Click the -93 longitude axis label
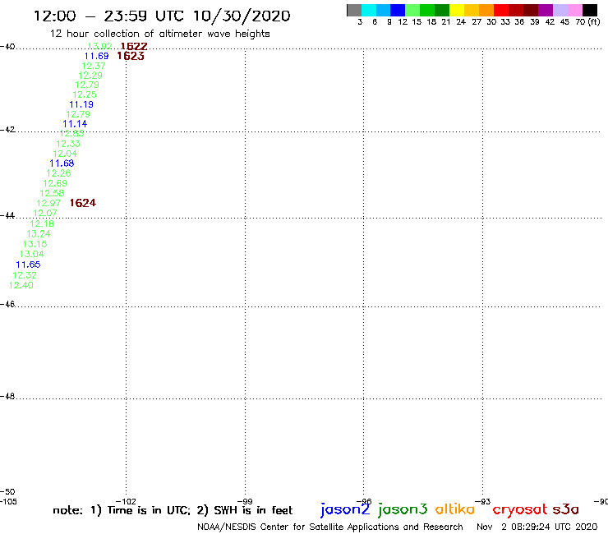This screenshot has width=608, height=534. point(483,501)
